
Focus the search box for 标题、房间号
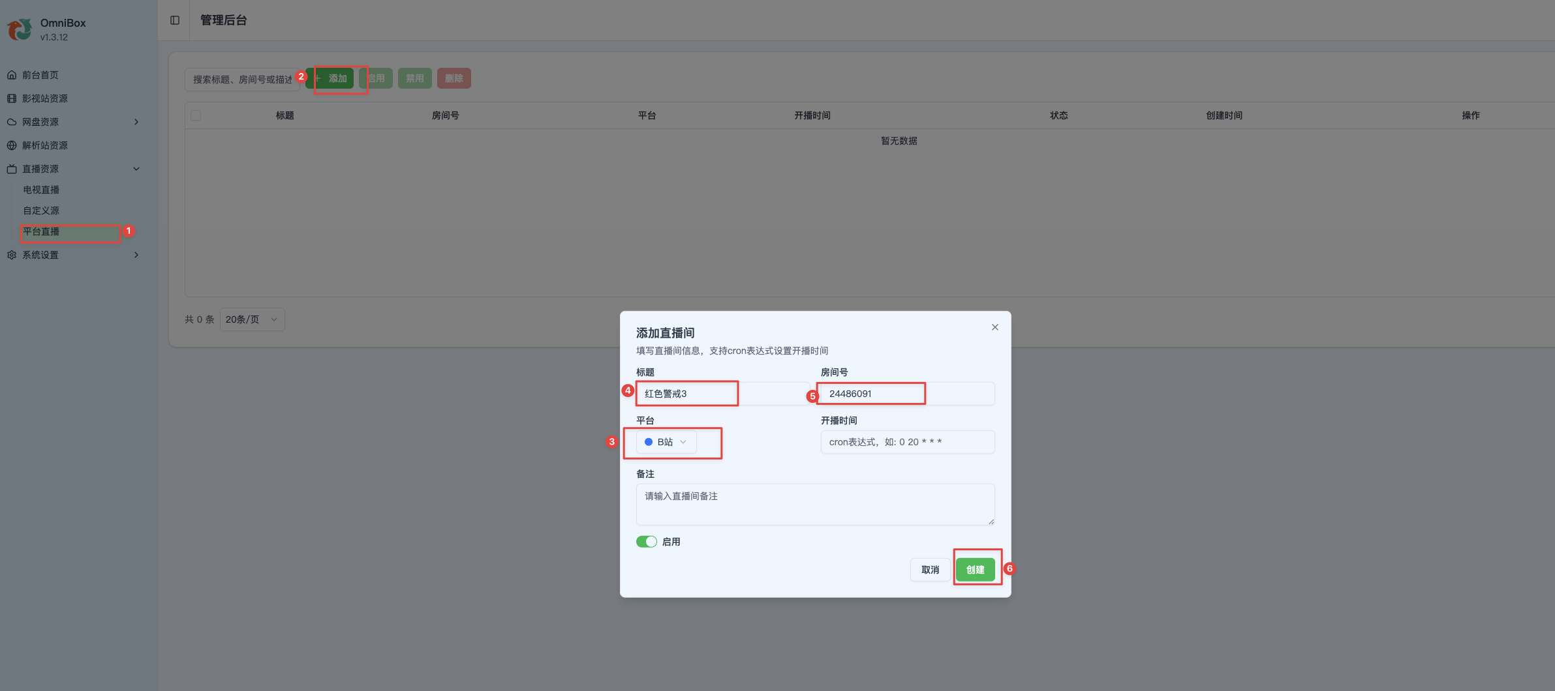pyautogui.click(x=242, y=79)
